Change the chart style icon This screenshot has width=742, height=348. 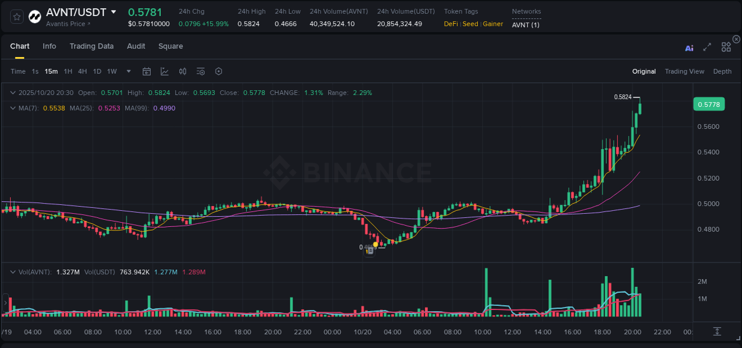coord(163,71)
